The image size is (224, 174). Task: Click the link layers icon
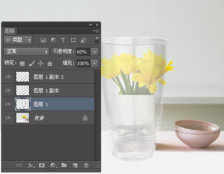coord(19,165)
